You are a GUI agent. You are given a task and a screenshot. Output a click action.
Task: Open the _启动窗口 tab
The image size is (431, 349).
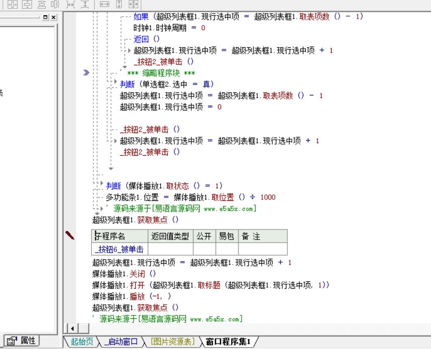(122, 341)
